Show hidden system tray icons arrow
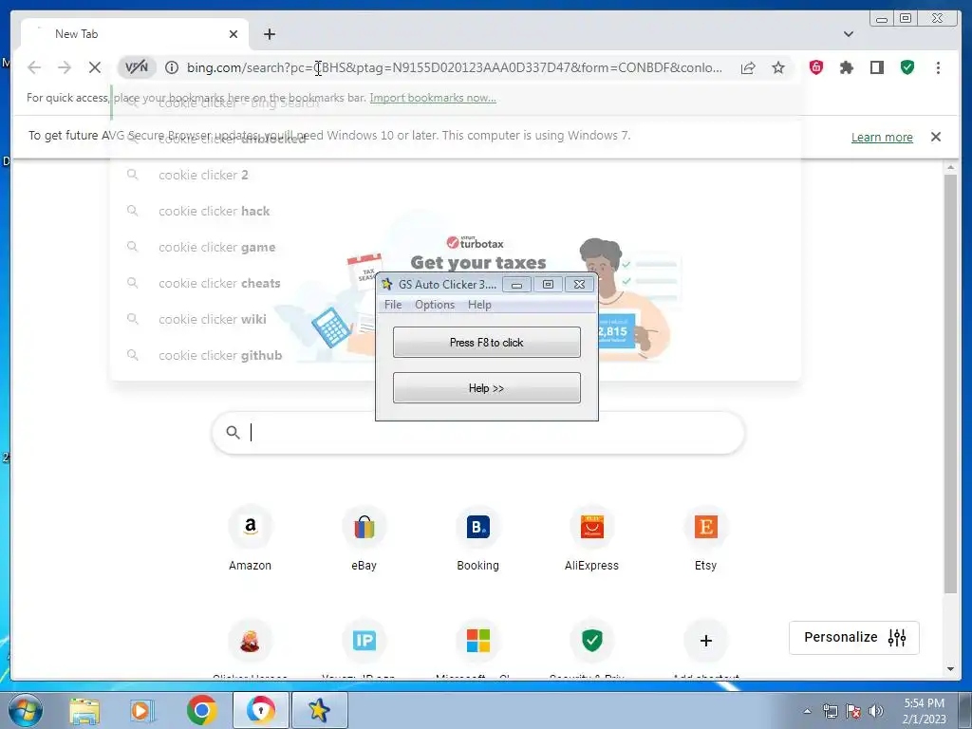The height and width of the screenshot is (729, 972). (x=807, y=711)
